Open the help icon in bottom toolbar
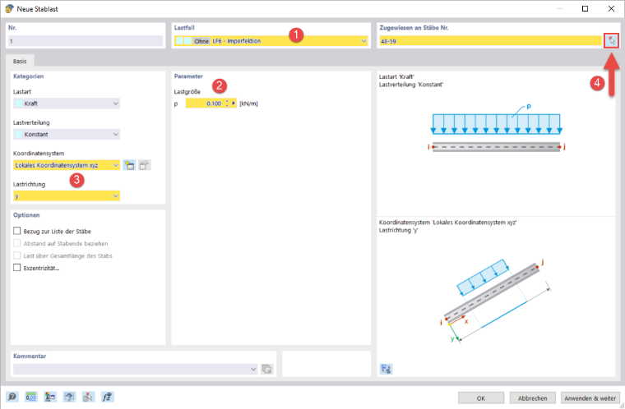Viewport: 625px width, 409px height. point(12,397)
